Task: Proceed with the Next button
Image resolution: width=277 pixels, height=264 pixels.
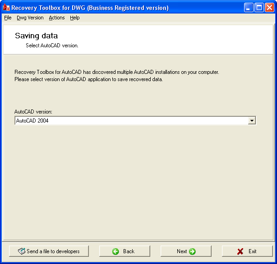Action: 186,251
